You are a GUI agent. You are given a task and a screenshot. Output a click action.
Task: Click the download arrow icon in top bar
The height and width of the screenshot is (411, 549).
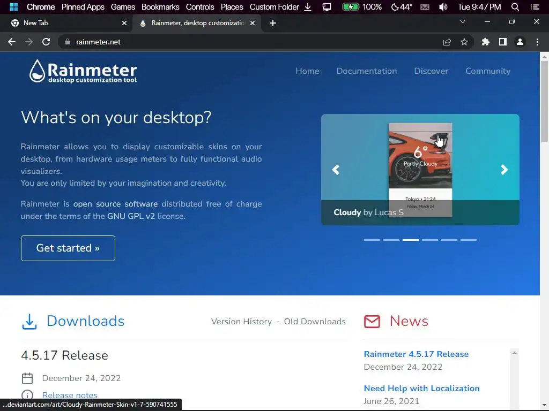tap(308, 6)
